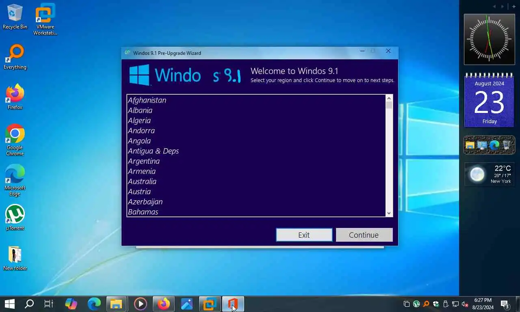Click Continue to proceed to next steps
Image resolution: width=520 pixels, height=312 pixels.
(x=364, y=235)
